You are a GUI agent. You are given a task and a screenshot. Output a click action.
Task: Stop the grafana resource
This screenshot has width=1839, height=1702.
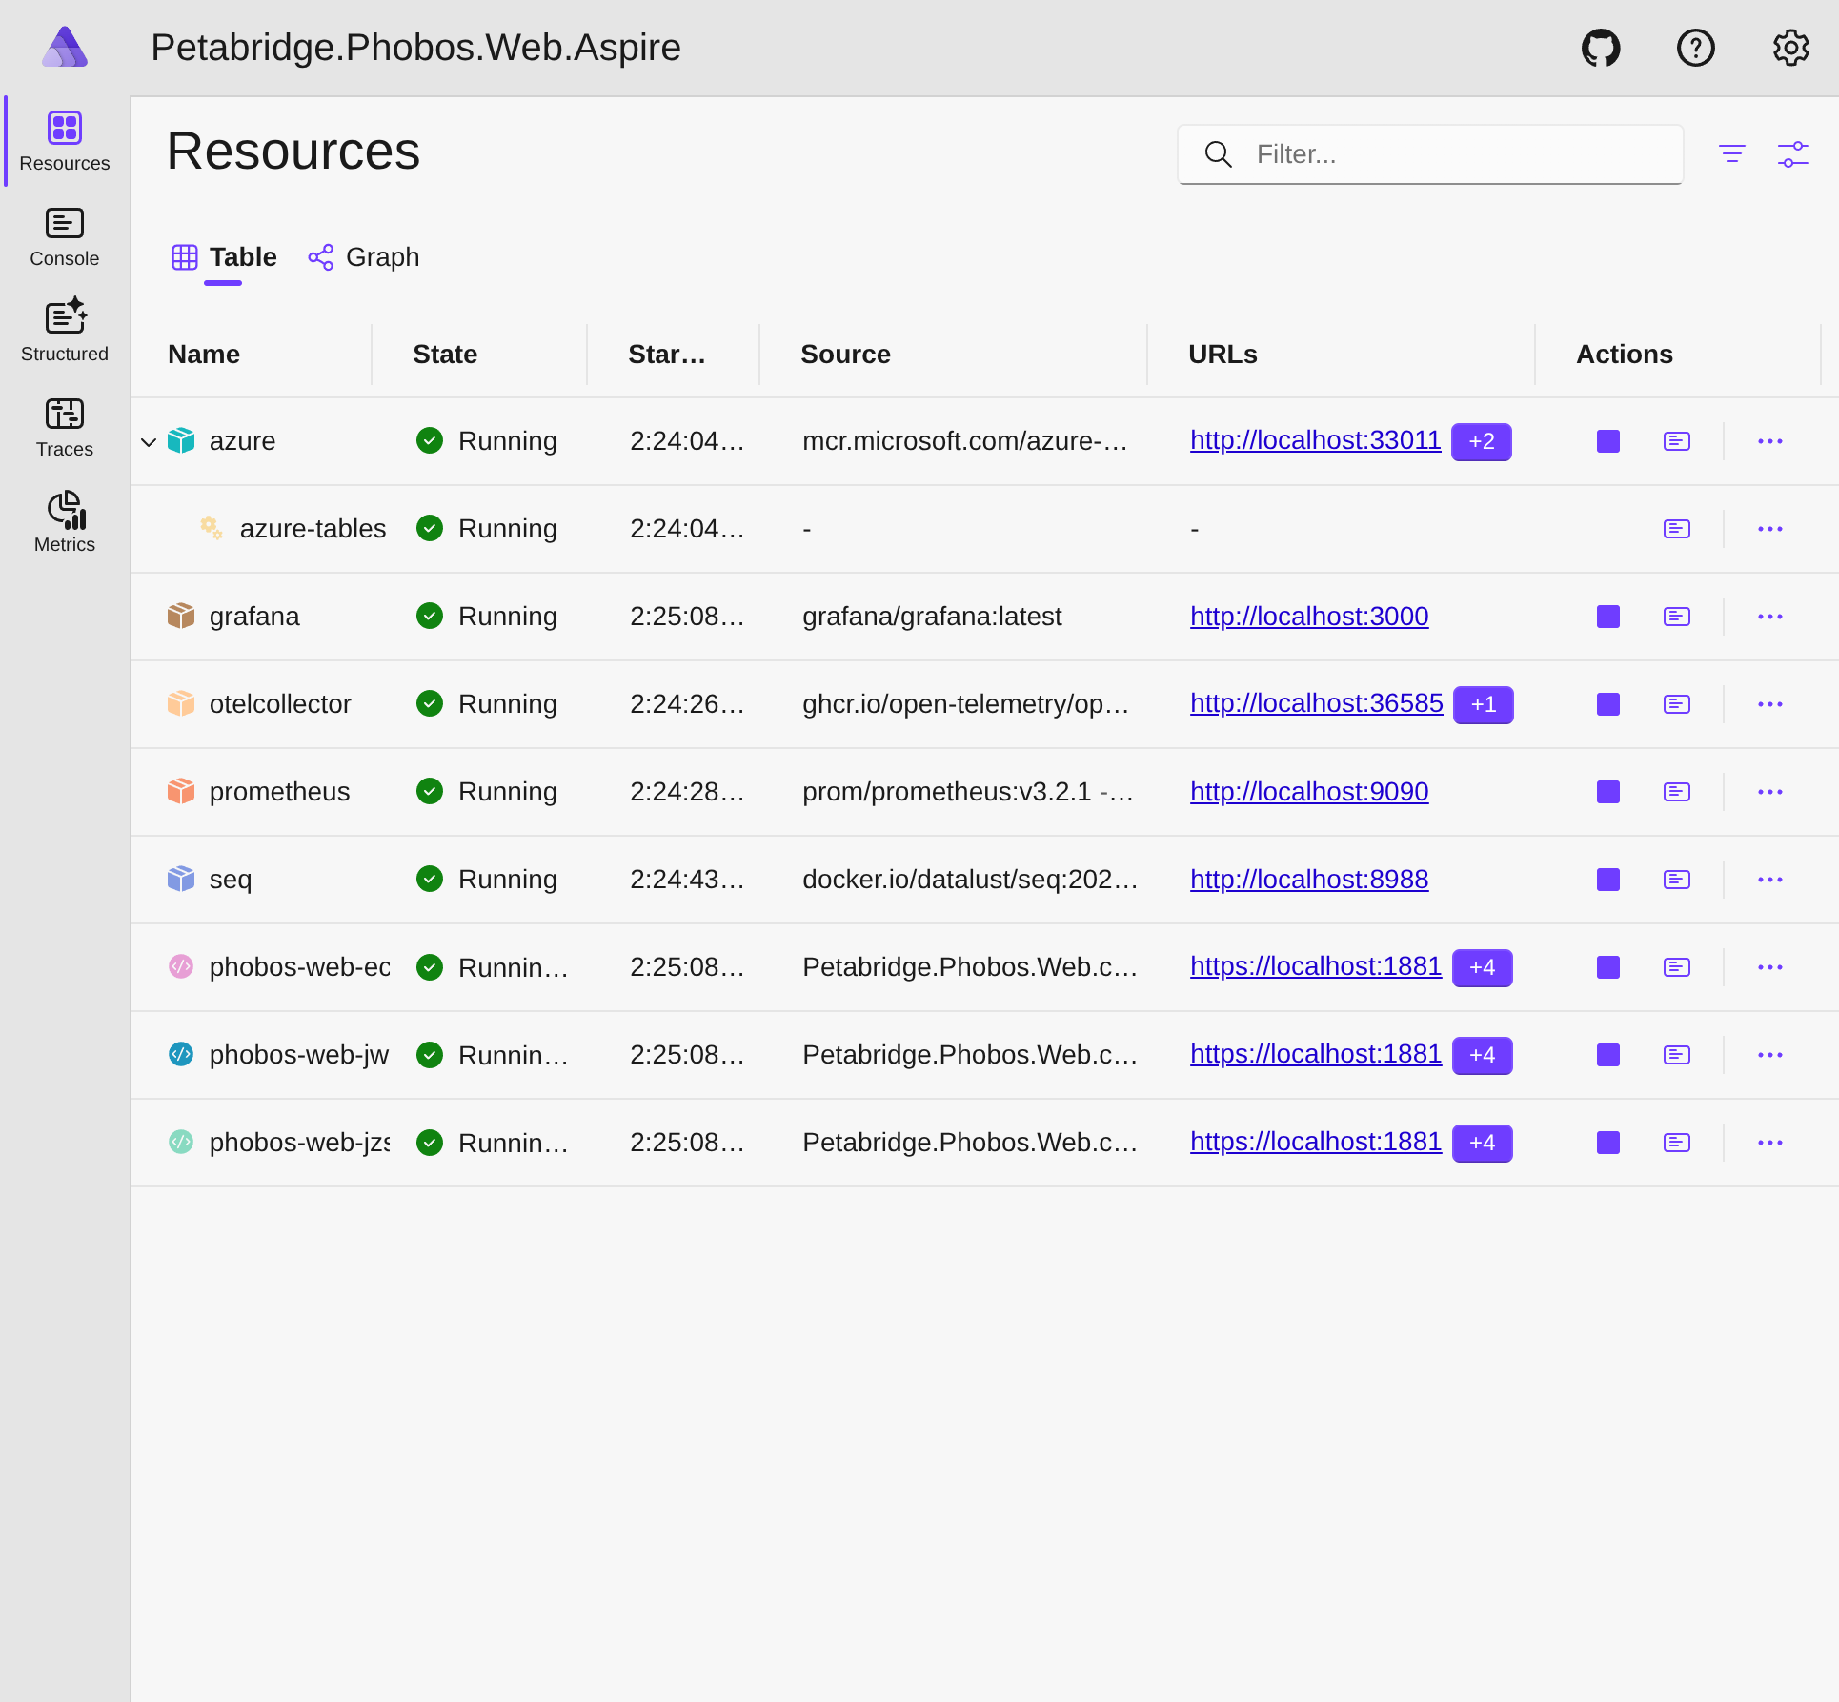click(x=1608, y=617)
